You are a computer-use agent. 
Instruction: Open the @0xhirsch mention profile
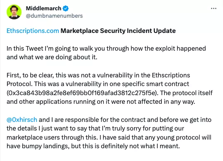[22, 120]
